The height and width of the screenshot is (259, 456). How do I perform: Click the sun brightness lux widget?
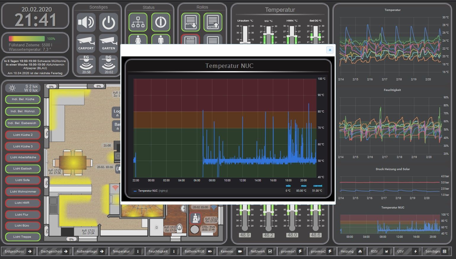coord(23,88)
